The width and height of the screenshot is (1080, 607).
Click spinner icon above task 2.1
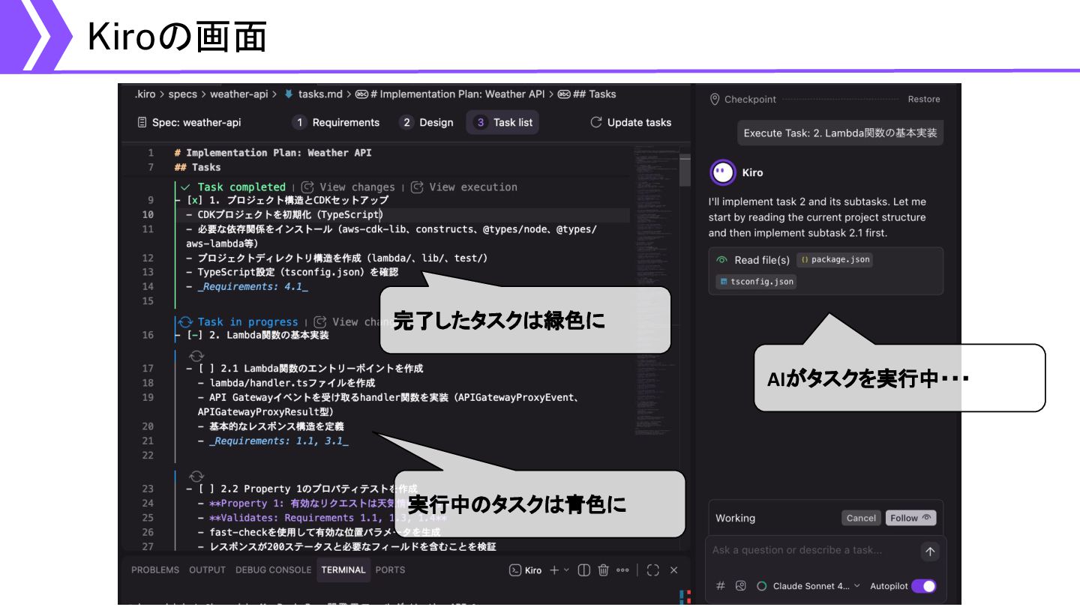click(x=197, y=355)
